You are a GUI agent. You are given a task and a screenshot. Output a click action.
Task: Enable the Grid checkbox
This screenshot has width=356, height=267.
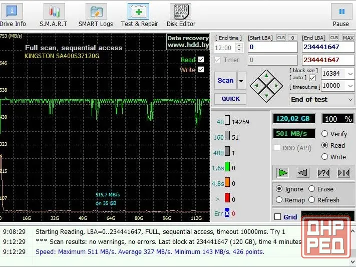point(277,216)
